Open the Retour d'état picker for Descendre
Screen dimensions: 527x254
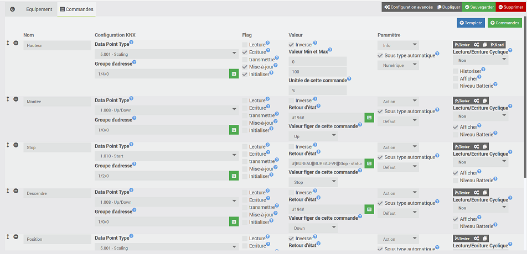369,209
